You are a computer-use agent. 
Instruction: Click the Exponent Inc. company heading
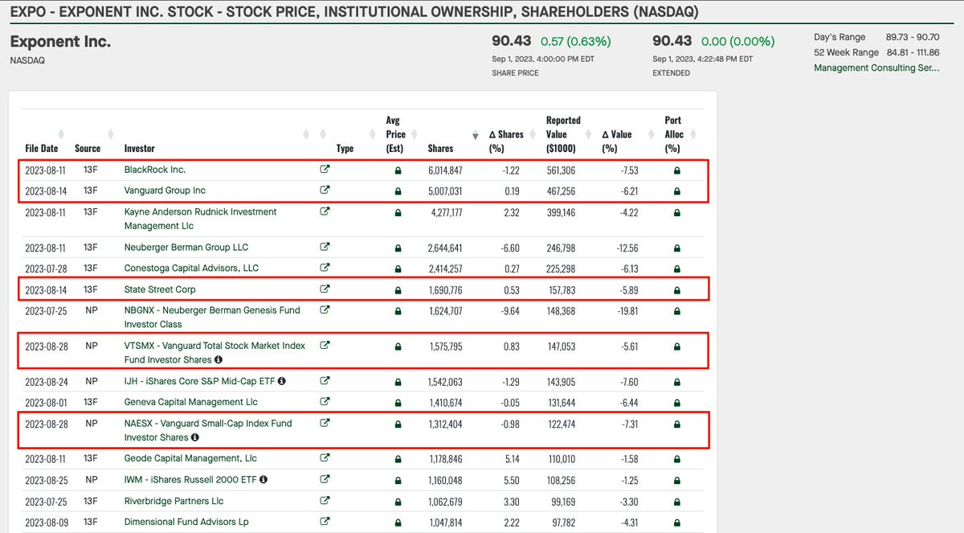(60, 42)
